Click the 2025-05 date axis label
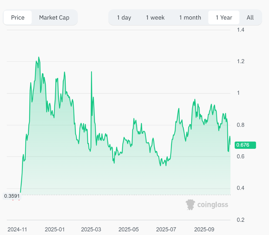The width and height of the screenshot is (269, 235). 129,230
